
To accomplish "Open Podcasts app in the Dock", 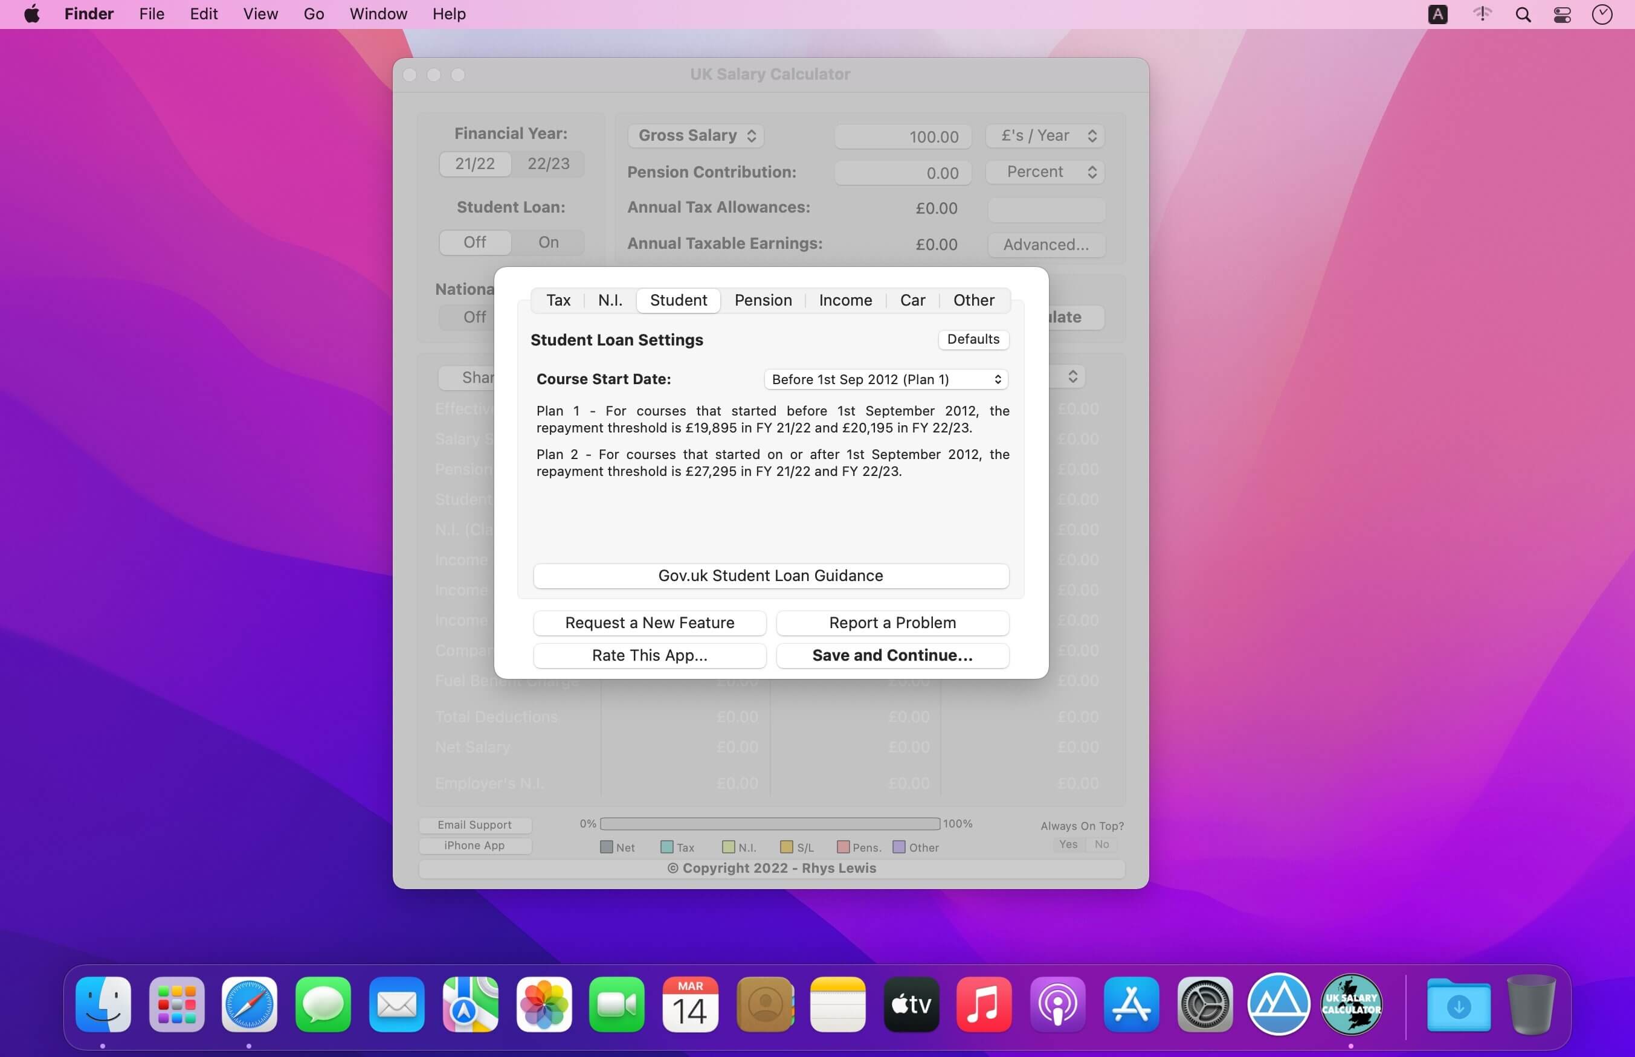I will 1058,1004.
